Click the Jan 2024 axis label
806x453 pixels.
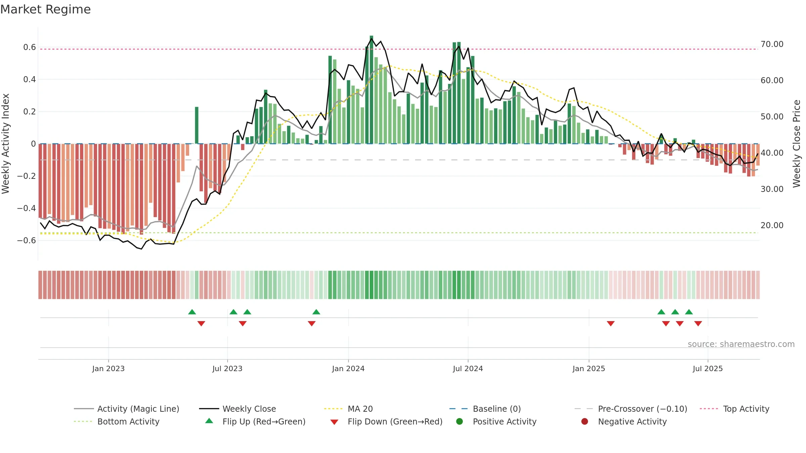pyautogui.click(x=348, y=369)
